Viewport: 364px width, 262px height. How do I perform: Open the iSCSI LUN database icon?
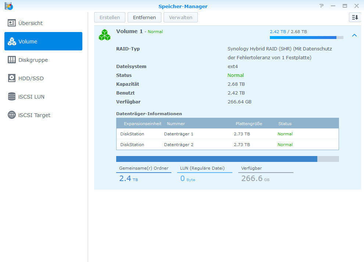pyautogui.click(x=12, y=96)
